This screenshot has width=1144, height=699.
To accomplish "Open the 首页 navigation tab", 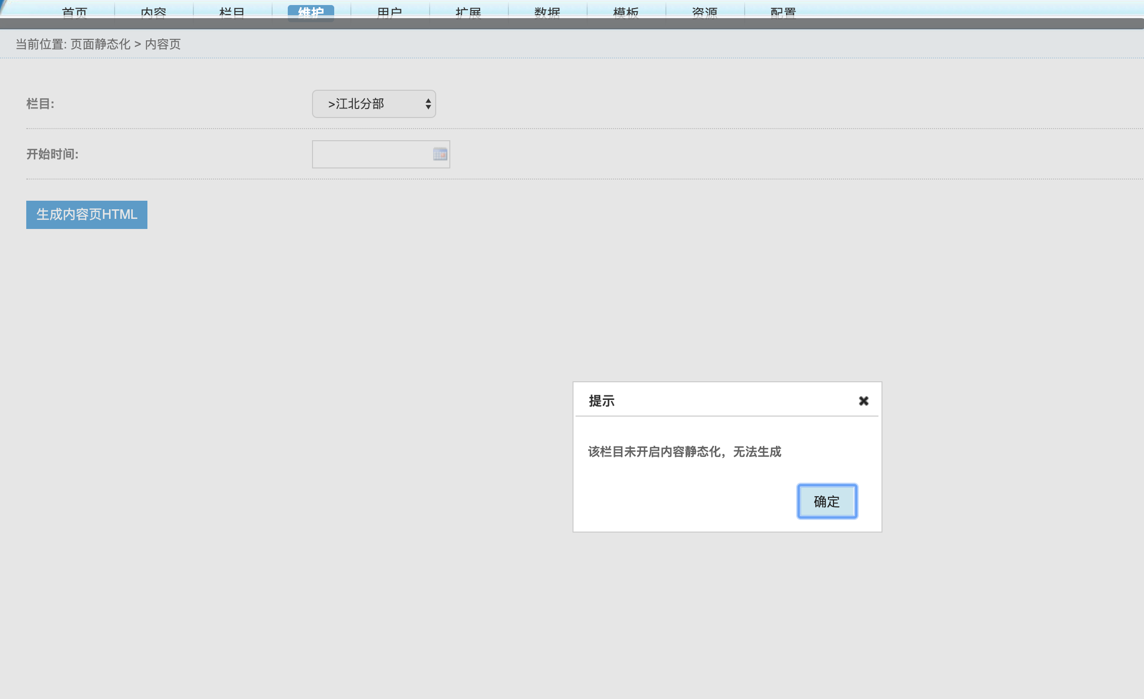I will pos(75,12).
